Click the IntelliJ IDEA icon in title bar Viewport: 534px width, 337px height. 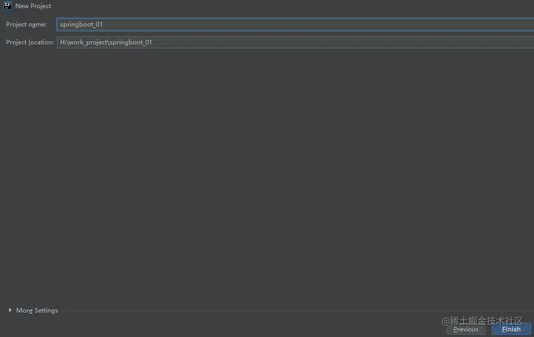(7, 6)
